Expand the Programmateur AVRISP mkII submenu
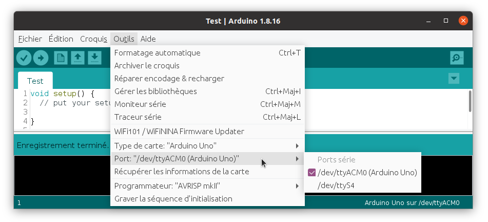This screenshot has height=222, width=488. (x=207, y=186)
